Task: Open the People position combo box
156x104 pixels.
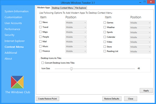Action: 76,37
